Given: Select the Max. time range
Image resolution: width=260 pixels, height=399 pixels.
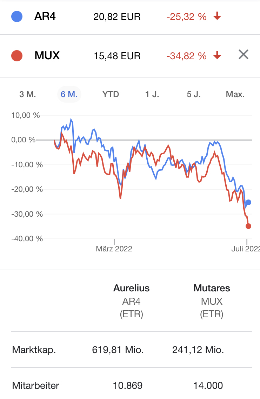Looking at the screenshot, I should click(x=236, y=94).
